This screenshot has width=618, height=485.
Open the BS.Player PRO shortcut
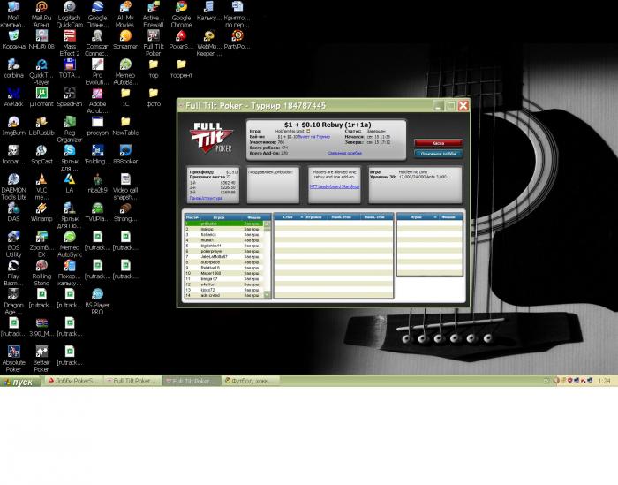pos(97,301)
